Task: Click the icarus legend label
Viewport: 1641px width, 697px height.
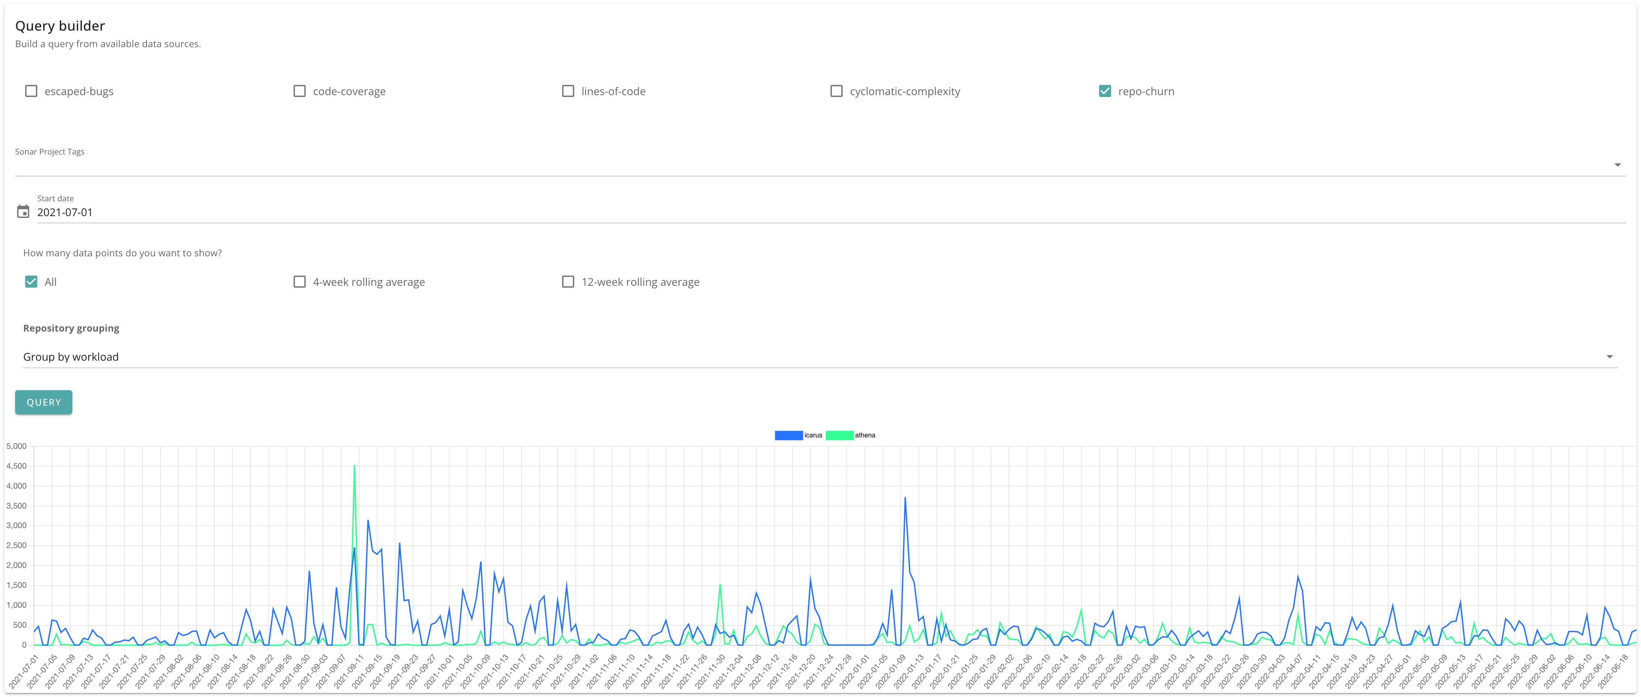Action: pos(813,436)
